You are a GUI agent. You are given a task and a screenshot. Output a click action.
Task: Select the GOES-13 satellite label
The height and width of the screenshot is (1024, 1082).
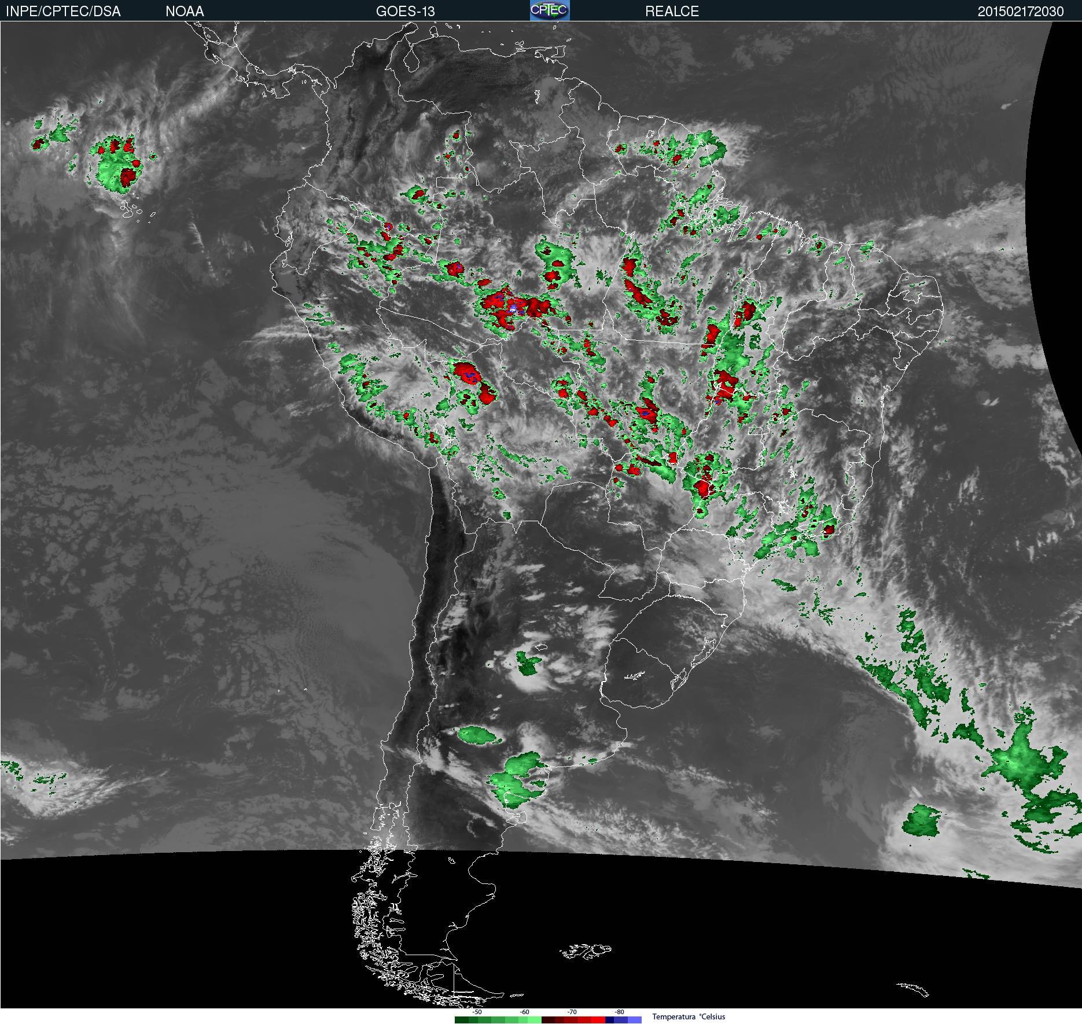pyautogui.click(x=405, y=12)
